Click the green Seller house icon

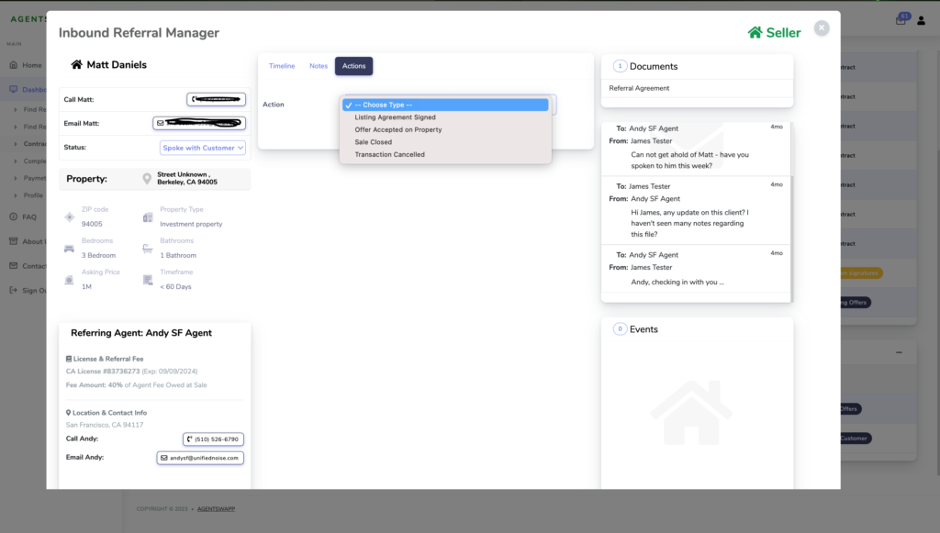click(x=755, y=32)
